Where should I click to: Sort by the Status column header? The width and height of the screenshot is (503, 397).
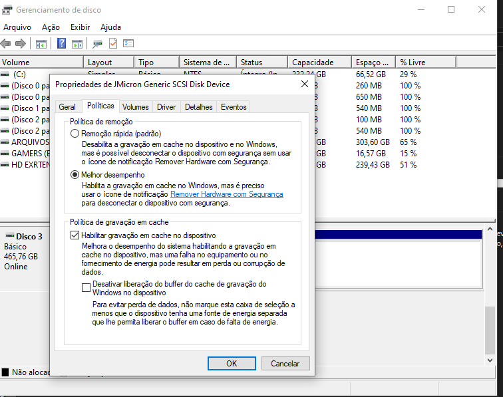262,63
